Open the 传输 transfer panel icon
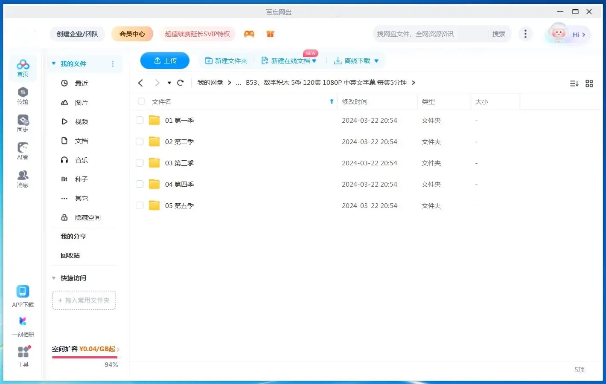The height and width of the screenshot is (384, 606). tap(23, 95)
